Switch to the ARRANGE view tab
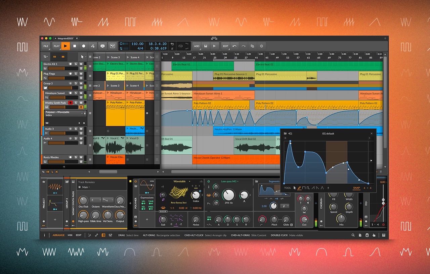 click(58, 235)
